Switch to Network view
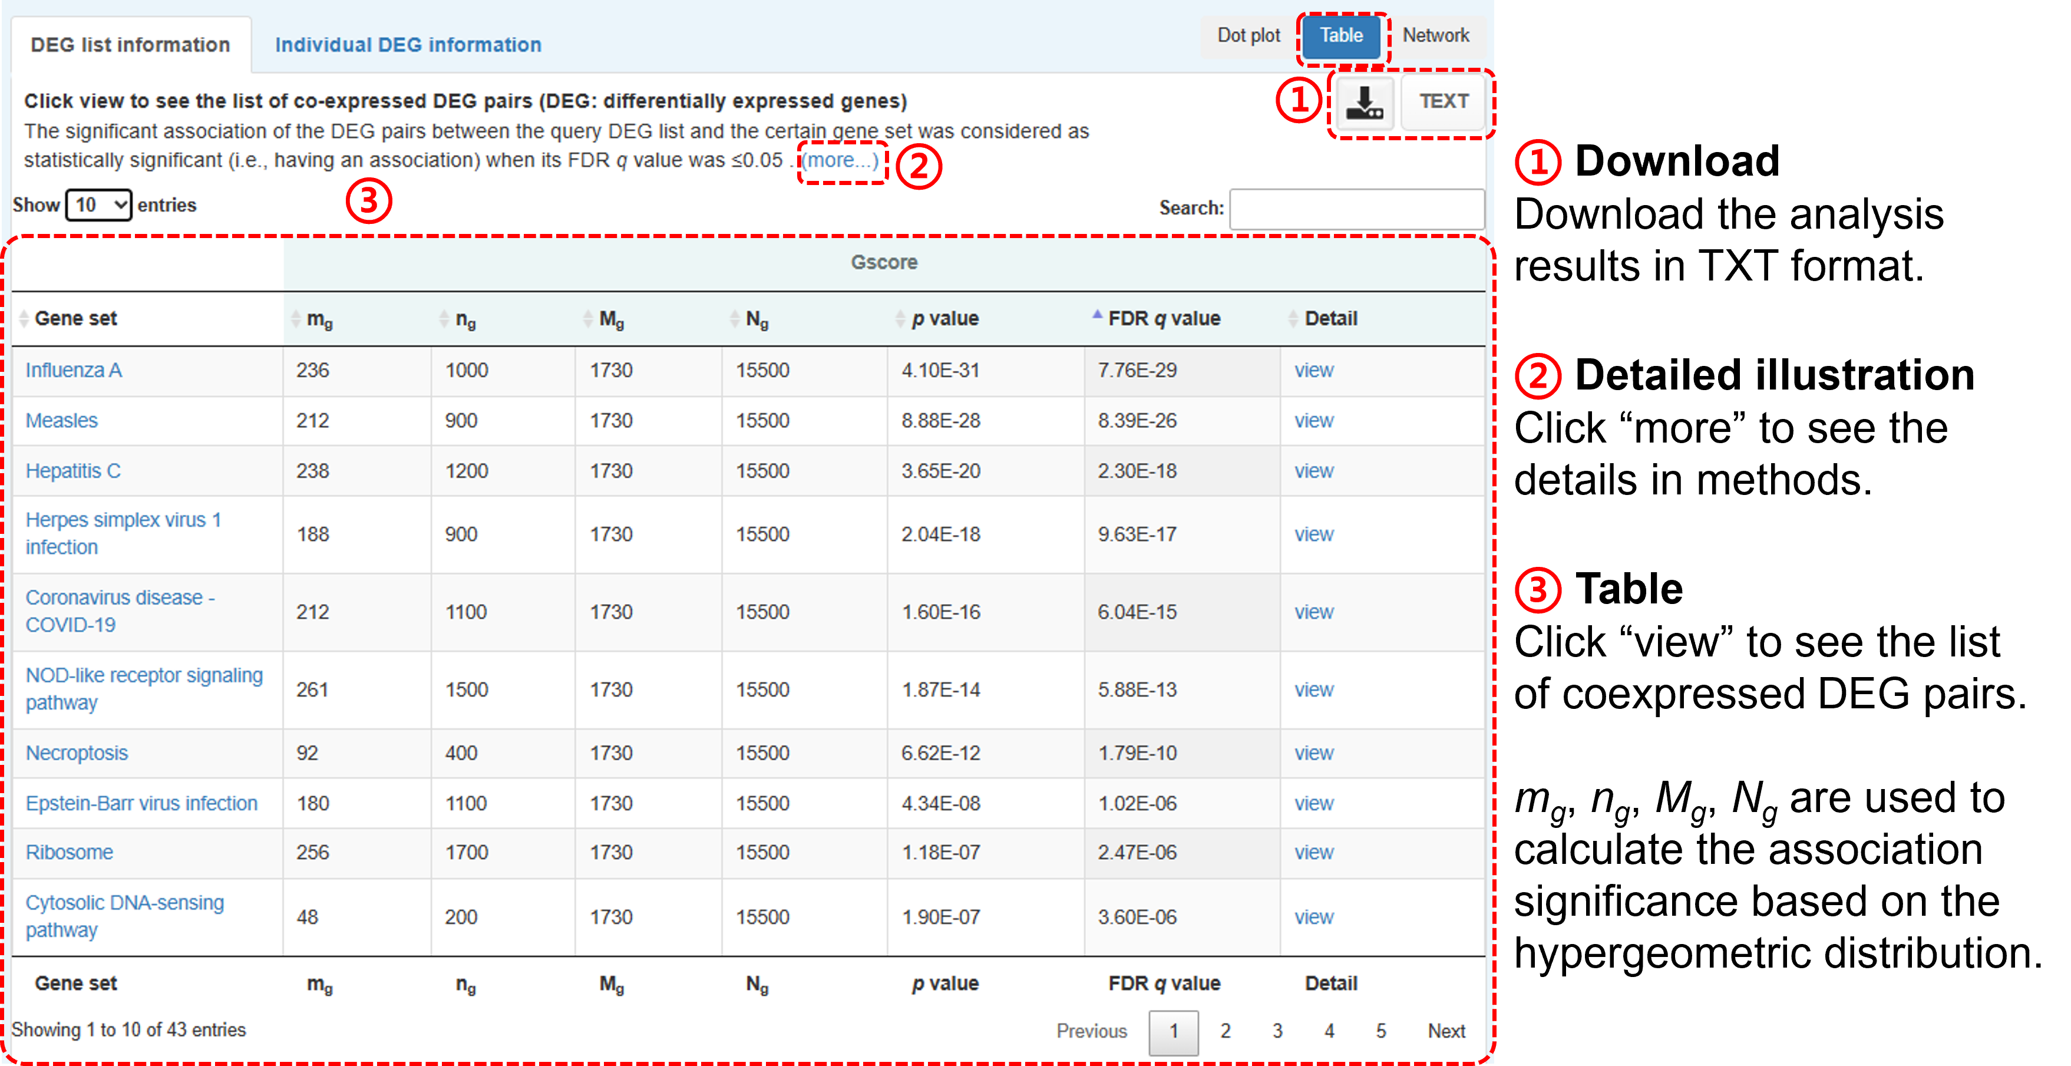The image size is (2071, 1066). 1435,36
